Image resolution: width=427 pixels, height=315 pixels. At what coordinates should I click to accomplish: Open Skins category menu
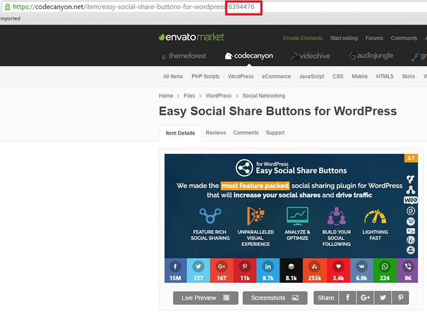coord(408,76)
